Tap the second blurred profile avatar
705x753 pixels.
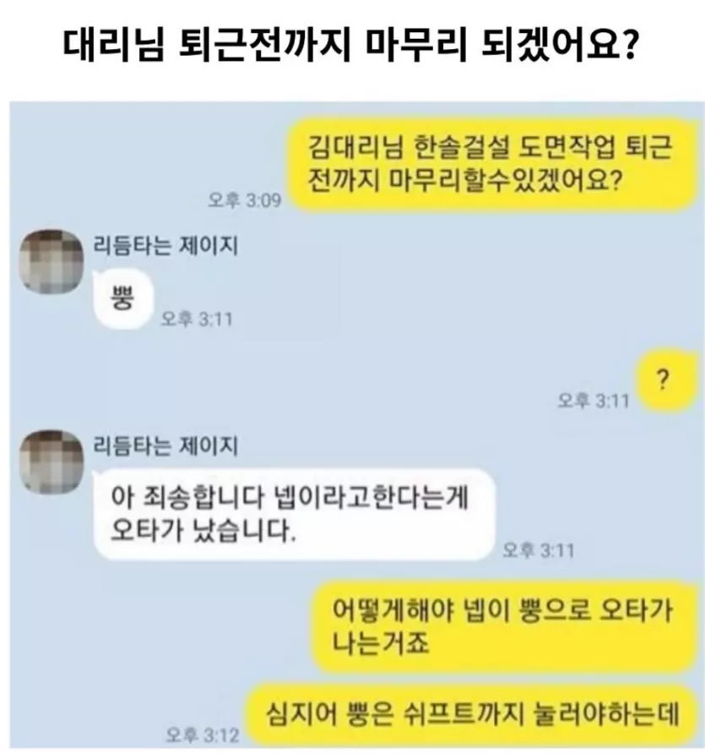coord(52,461)
